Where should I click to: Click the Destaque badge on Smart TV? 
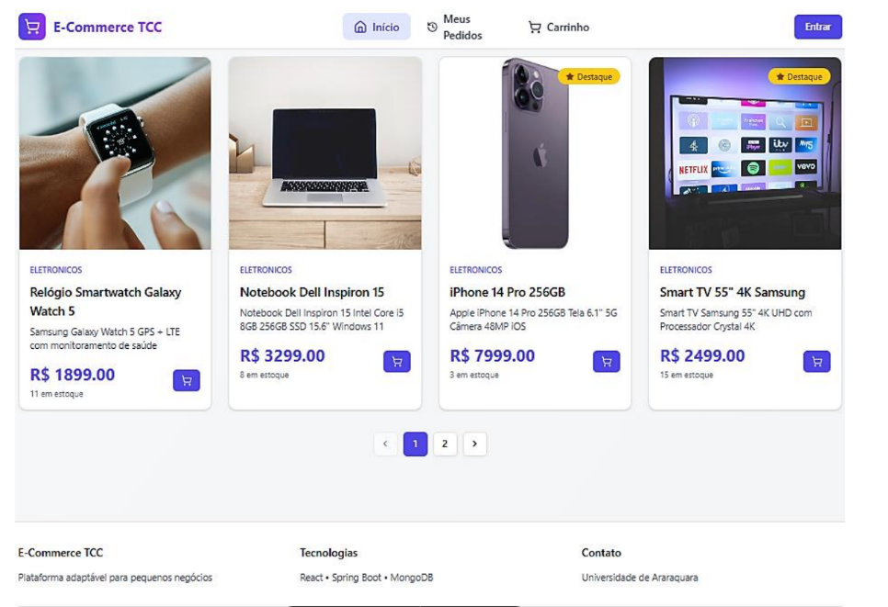tap(799, 77)
